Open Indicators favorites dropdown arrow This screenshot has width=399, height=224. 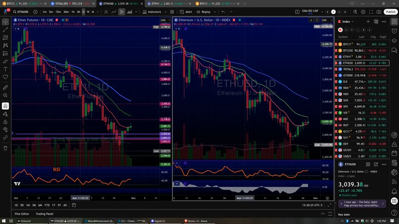point(165,12)
